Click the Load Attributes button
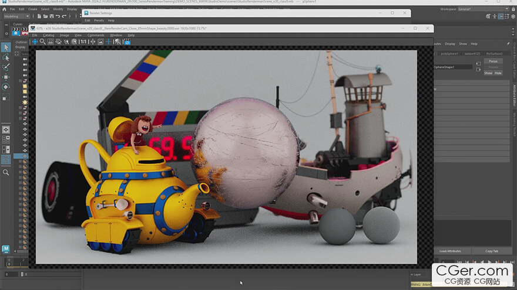 [x=450, y=251]
